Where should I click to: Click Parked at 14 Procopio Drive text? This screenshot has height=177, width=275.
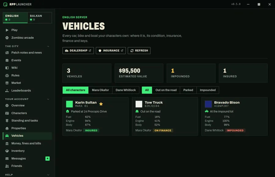coord(89,111)
